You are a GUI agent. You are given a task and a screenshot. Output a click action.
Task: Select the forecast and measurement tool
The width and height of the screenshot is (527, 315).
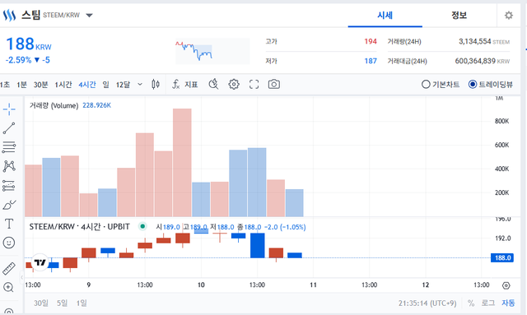pyautogui.click(x=9, y=185)
